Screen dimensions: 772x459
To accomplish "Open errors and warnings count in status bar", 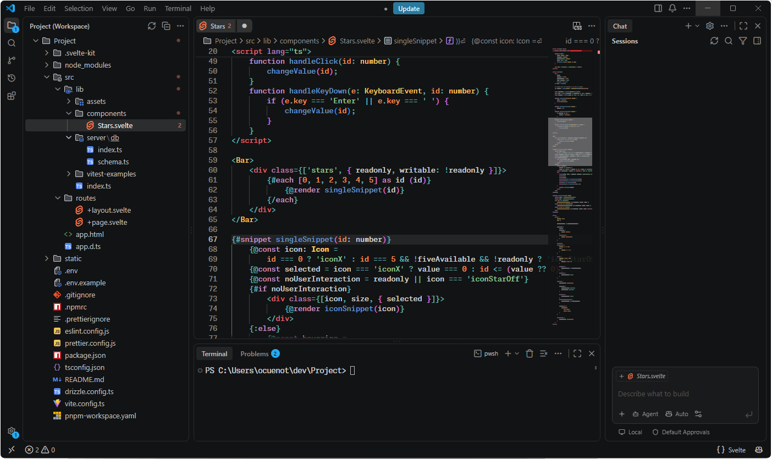I will click(x=40, y=450).
